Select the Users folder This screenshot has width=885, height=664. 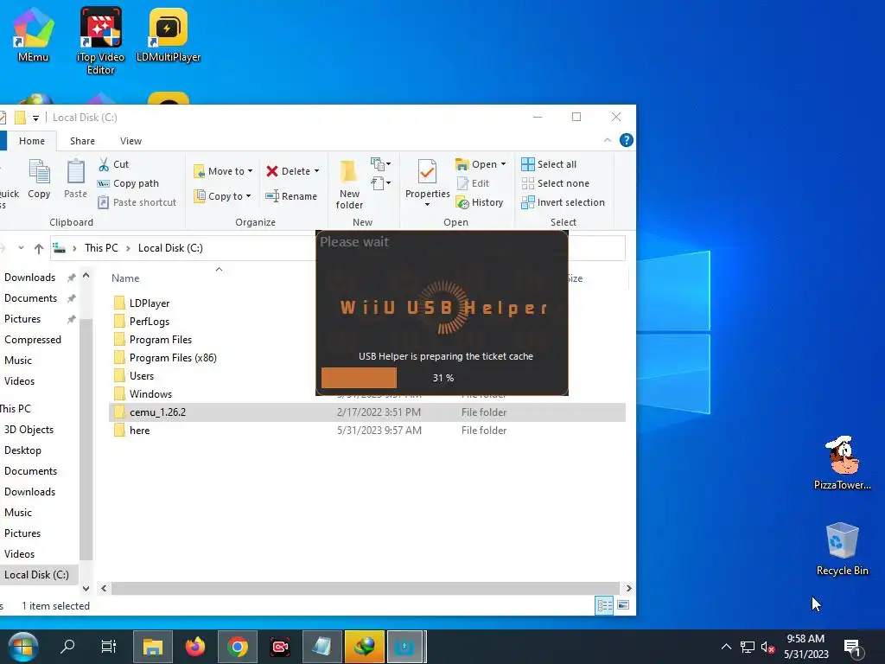pos(141,375)
